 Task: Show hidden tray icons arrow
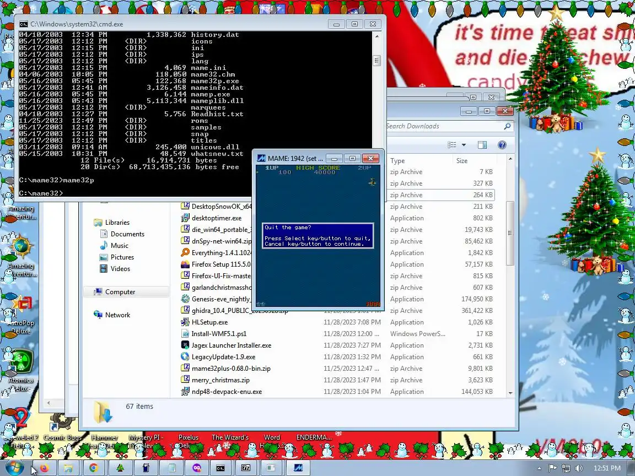click(x=540, y=468)
